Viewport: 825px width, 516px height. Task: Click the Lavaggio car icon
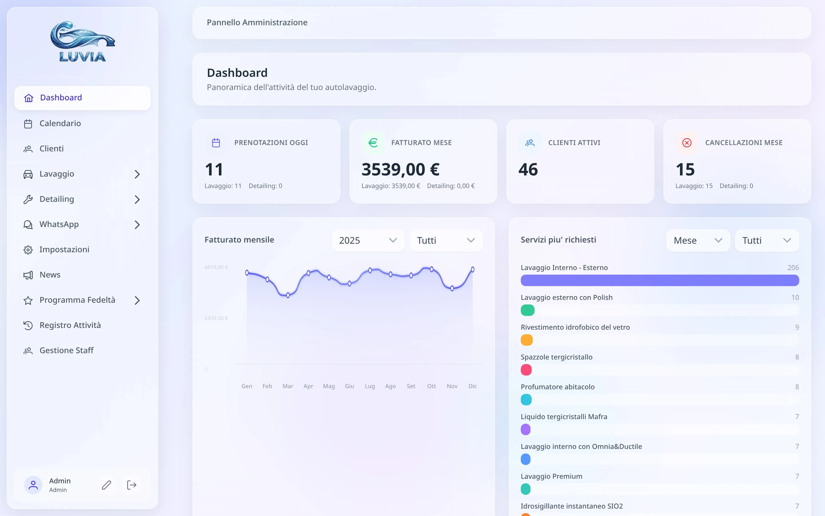(28, 174)
